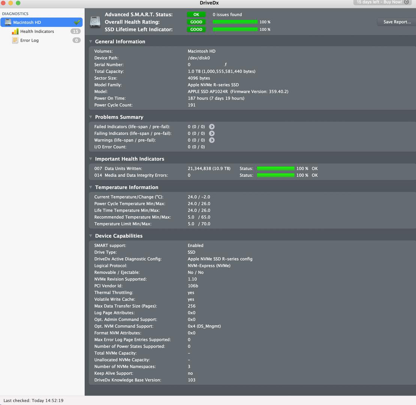Image resolution: width=416 pixels, height=405 pixels.
Task: Click '21,344,838 (10.9 TB)' data written value
Action: [209, 168]
